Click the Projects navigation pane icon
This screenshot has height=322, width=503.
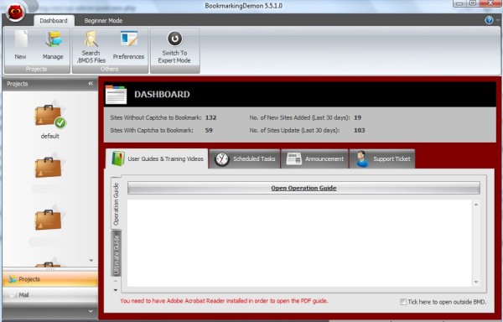(x=13, y=279)
